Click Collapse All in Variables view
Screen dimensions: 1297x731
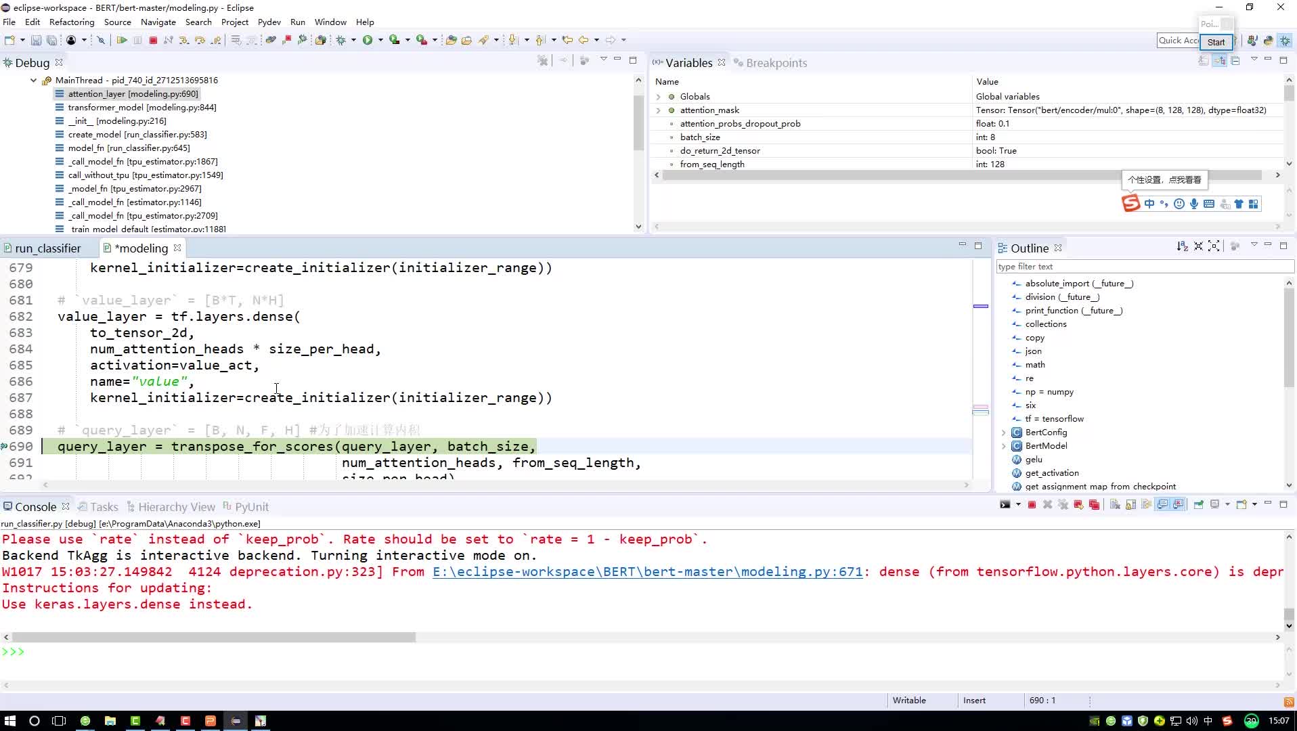1235,61
